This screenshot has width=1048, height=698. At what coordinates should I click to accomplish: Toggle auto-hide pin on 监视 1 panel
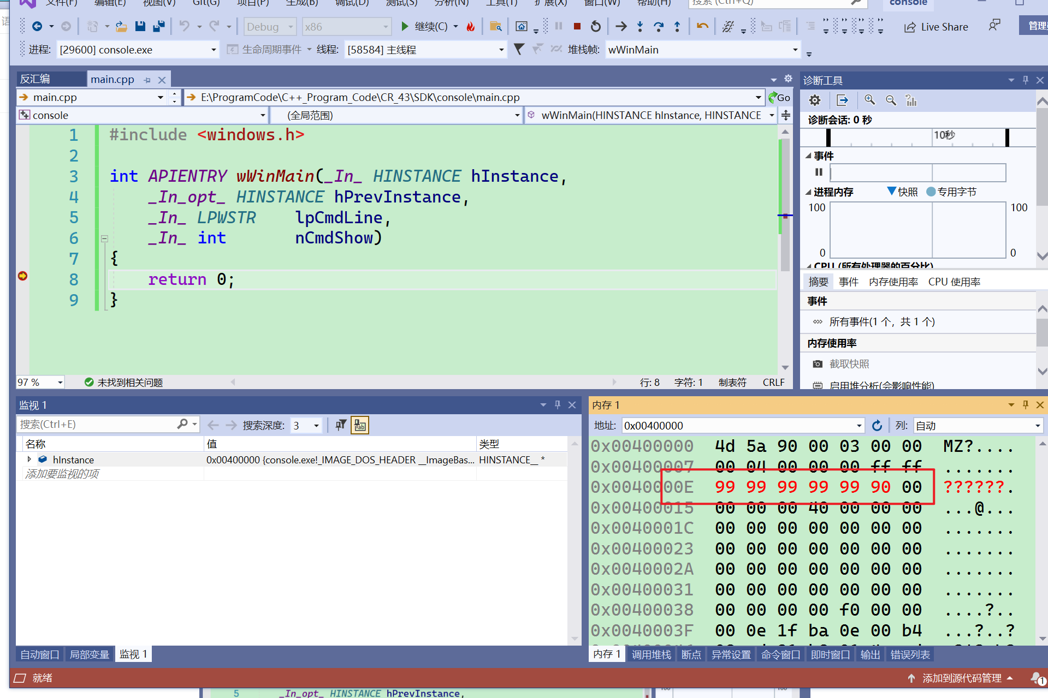pyautogui.click(x=558, y=404)
